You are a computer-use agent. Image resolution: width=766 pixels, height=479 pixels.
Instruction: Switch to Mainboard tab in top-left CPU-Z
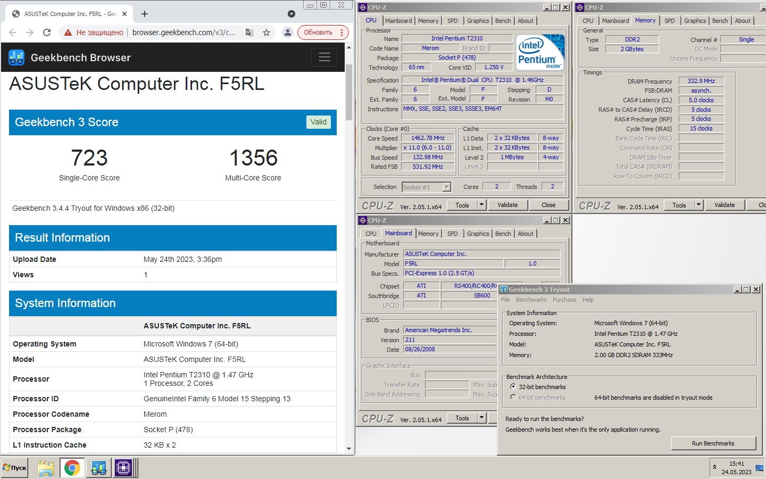(398, 21)
